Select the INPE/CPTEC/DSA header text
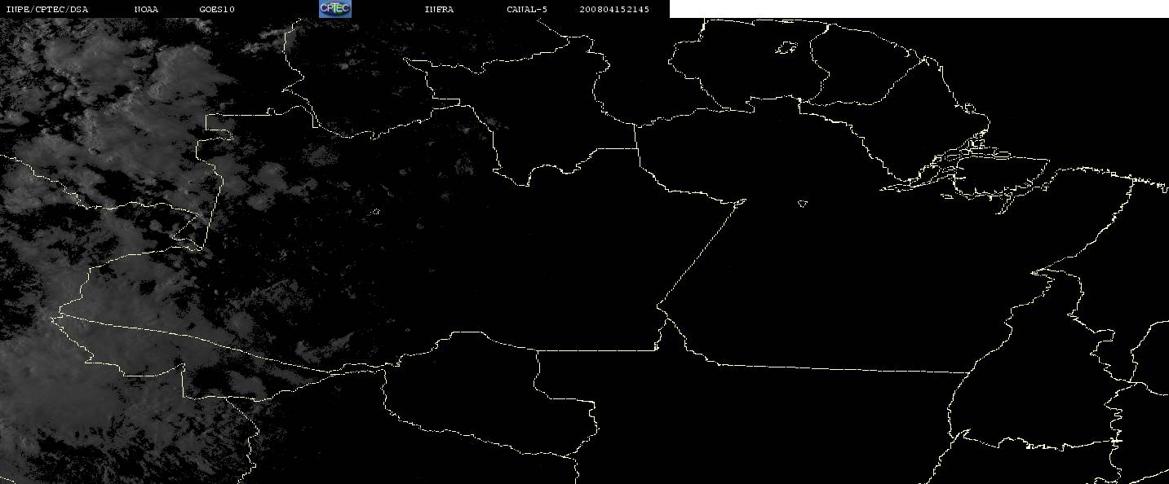This screenshot has width=1169, height=484. coord(46,9)
